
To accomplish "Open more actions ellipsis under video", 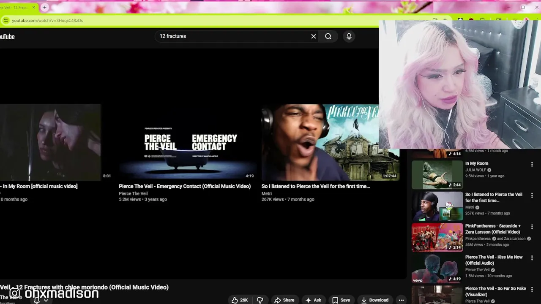I will [x=401, y=300].
